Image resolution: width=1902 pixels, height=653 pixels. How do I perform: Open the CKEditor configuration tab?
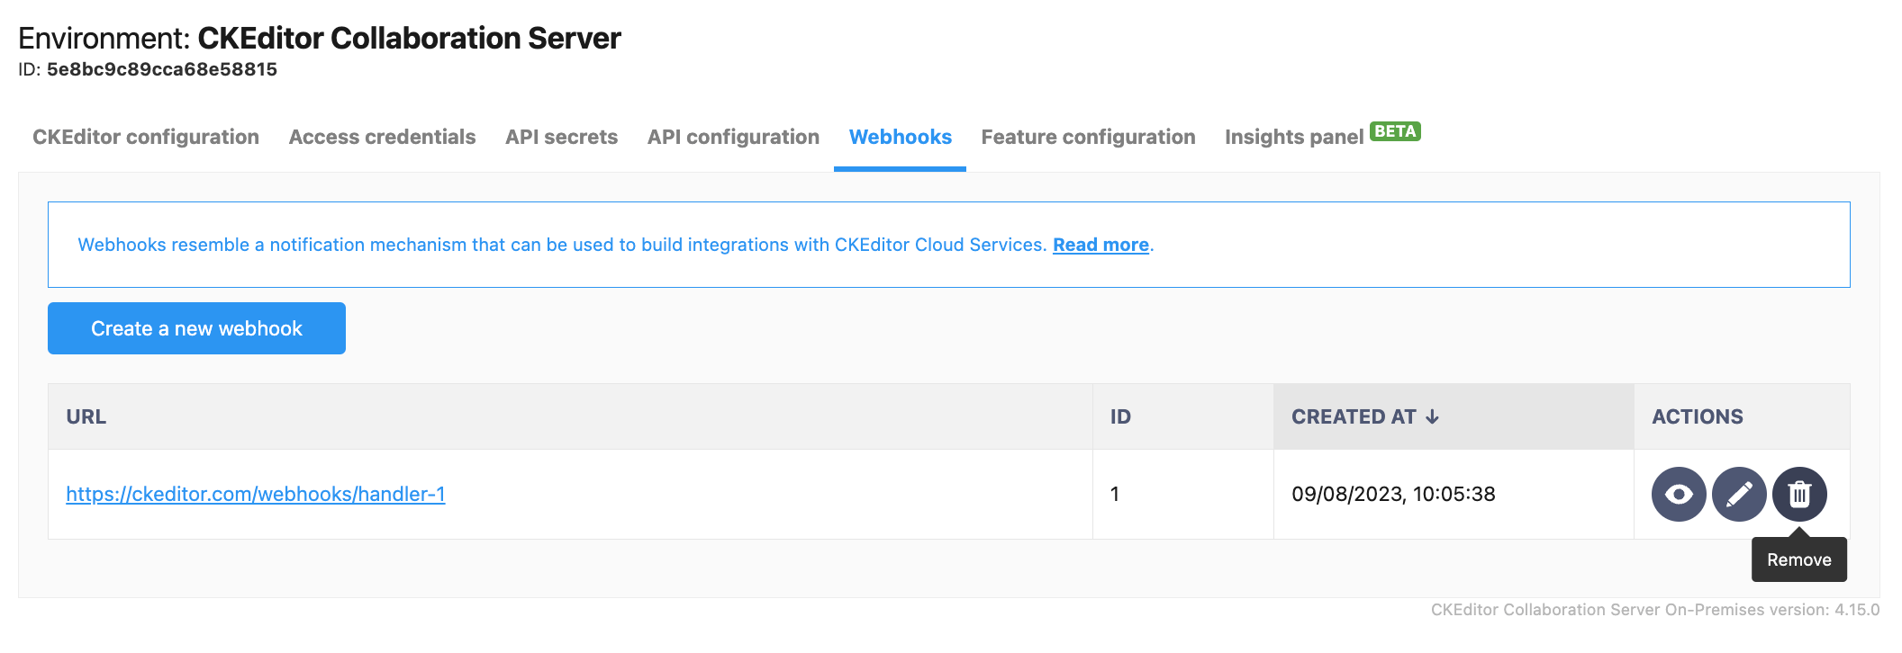[146, 137]
